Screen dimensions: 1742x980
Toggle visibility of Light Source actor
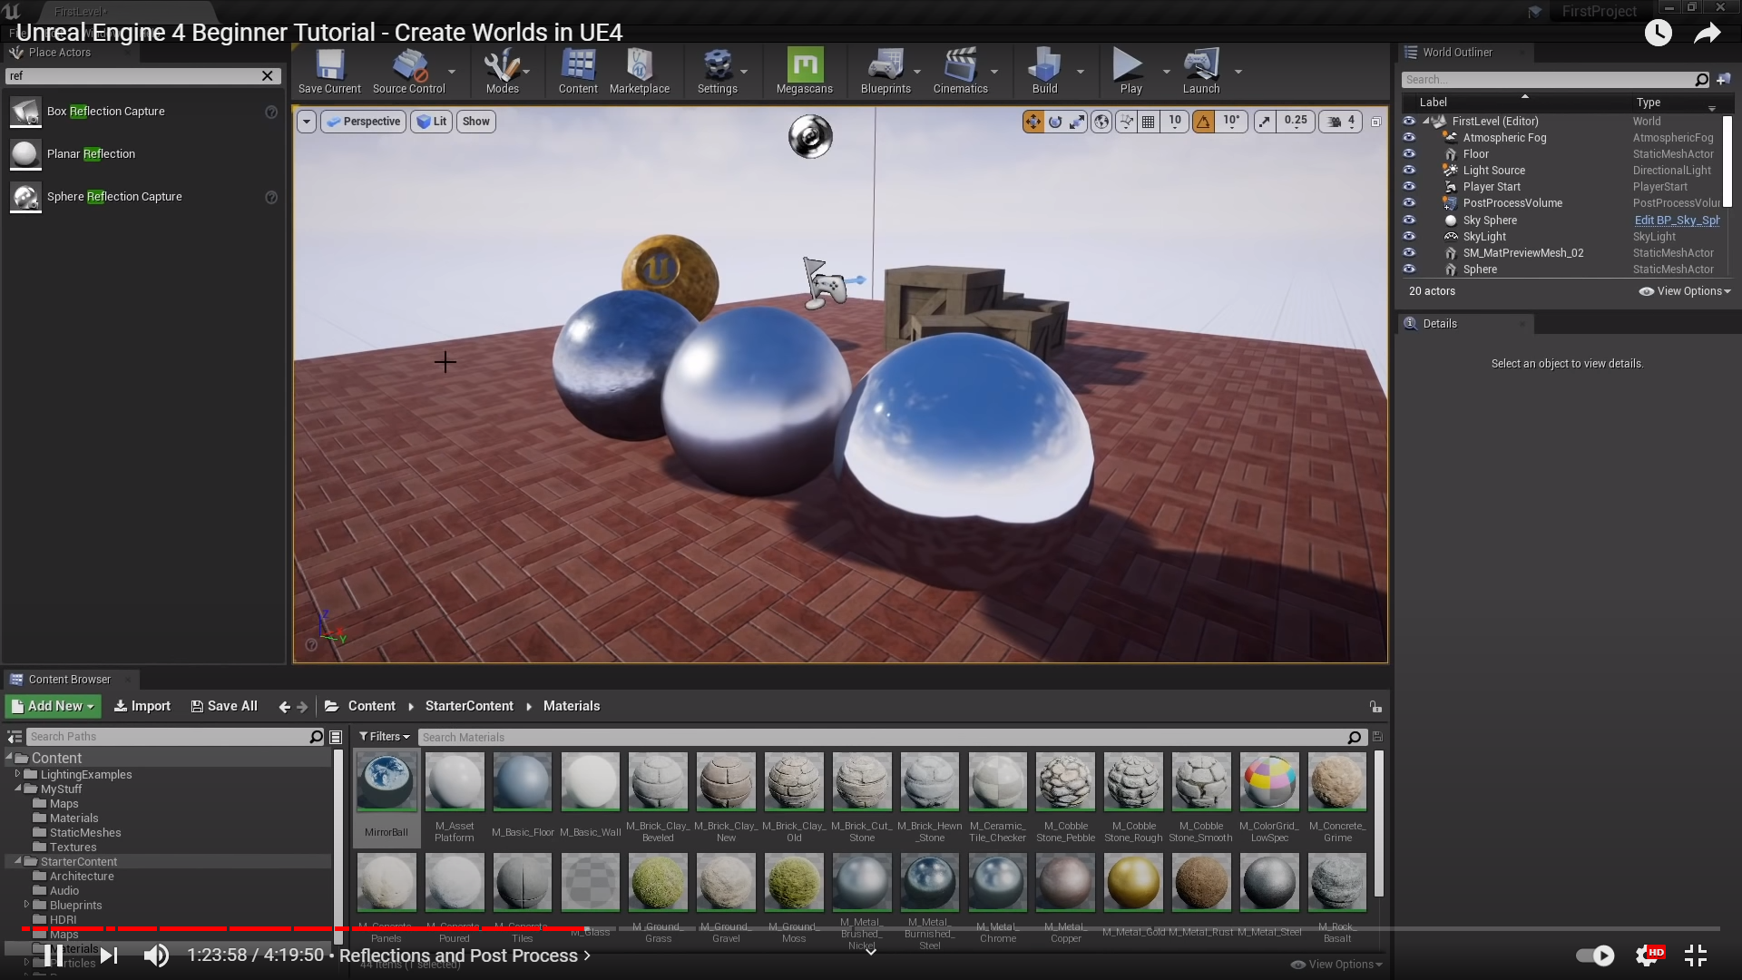(1409, 171)
